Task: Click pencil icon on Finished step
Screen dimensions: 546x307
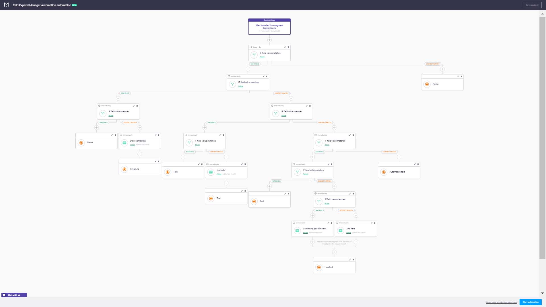Action: point(350,260)
